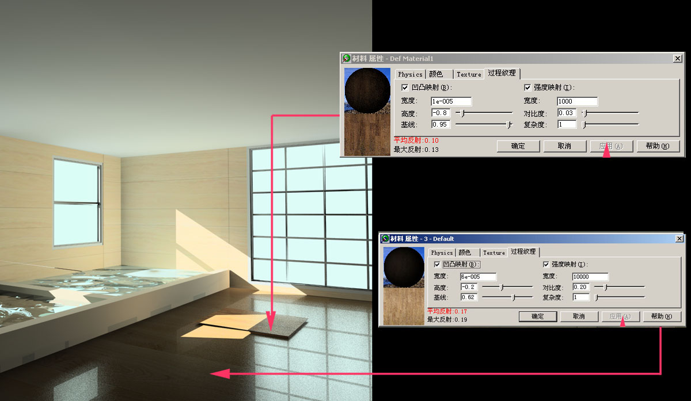This screenshot has height=401, width=691.
Task: Click 帮助 in the Def Material1 dialog
Action: click(658, 146)
